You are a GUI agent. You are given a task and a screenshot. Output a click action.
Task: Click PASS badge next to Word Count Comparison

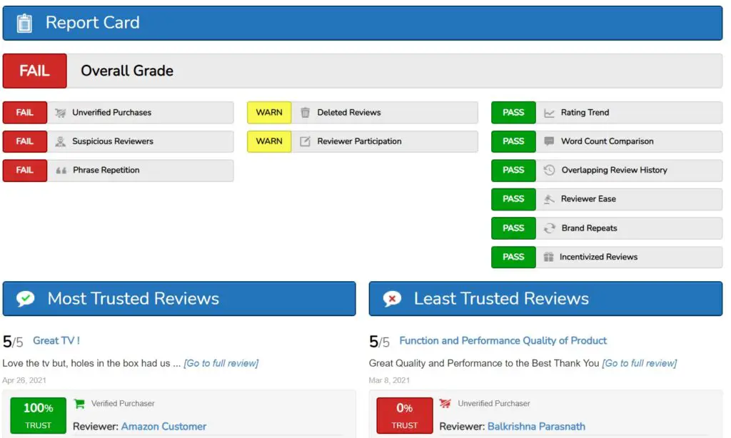click(x=513, y=142)
